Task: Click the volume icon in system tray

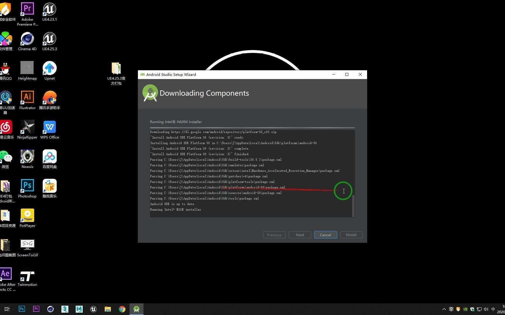Action: click(486, 309)
